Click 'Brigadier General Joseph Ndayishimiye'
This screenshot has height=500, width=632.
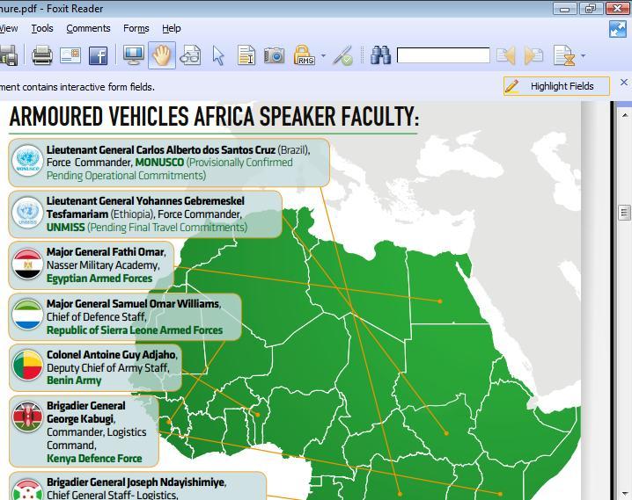pos(136,482)
